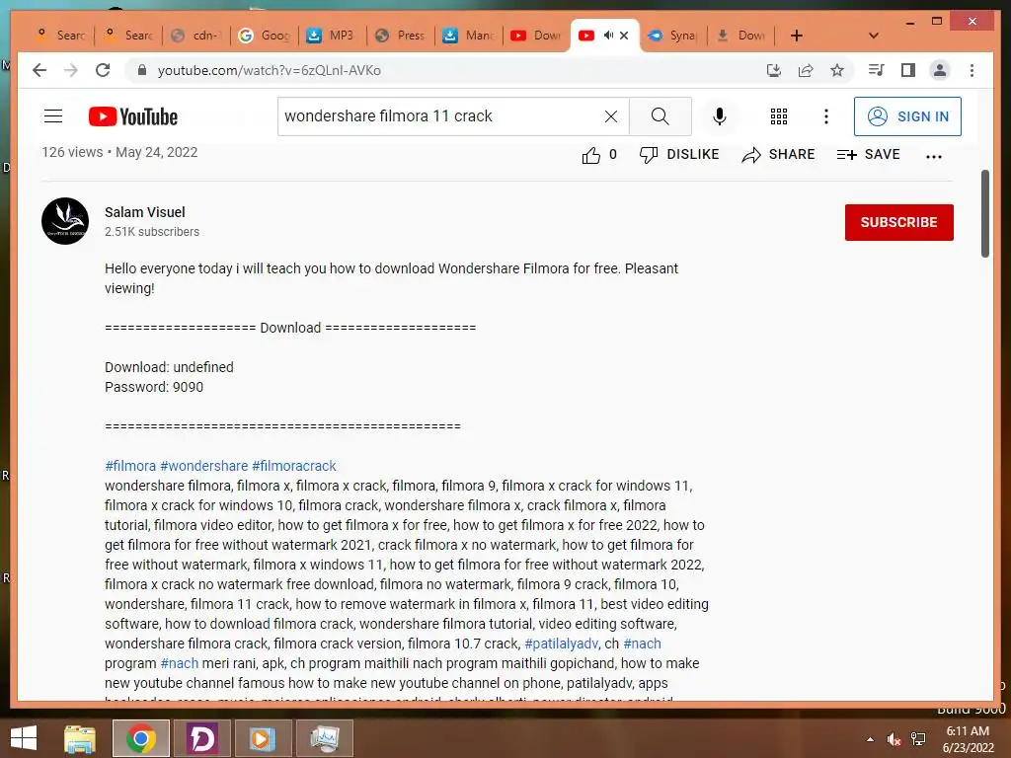Open the #wondershare hashtag link

pyautogui.click(x=203, y=466)
